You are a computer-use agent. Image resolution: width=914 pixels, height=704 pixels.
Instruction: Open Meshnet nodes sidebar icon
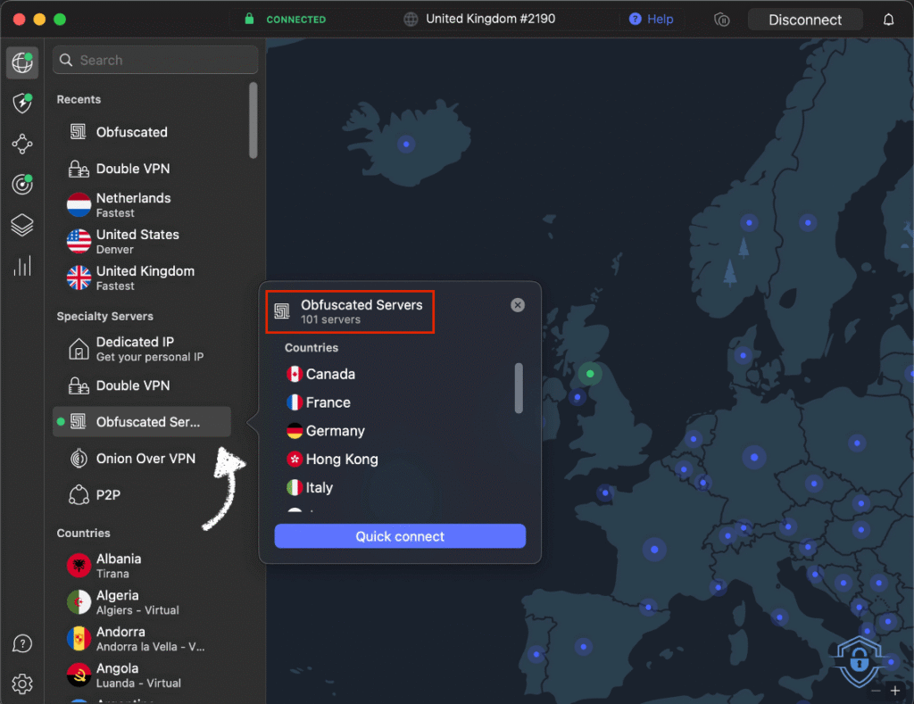tap(22, 144)
